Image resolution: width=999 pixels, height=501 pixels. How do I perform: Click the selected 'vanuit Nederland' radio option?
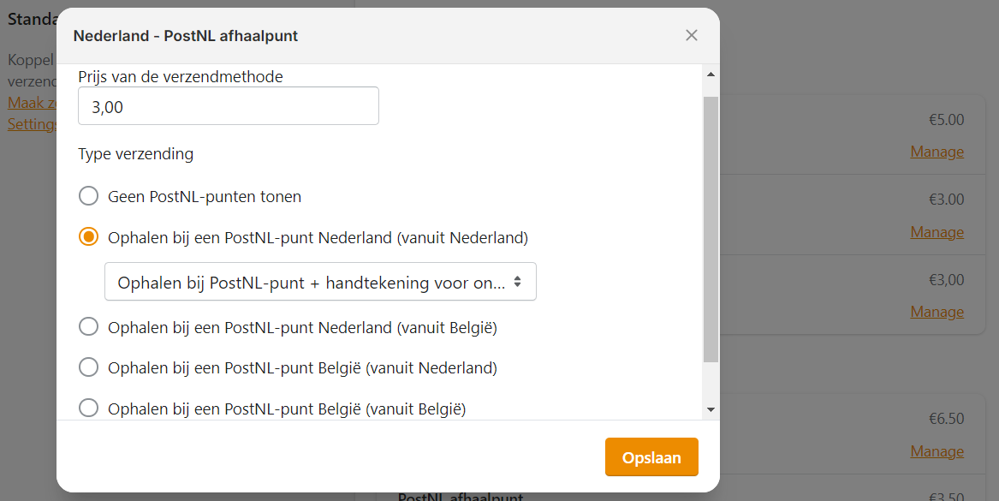pyautogui.click(x=88, y=236)
